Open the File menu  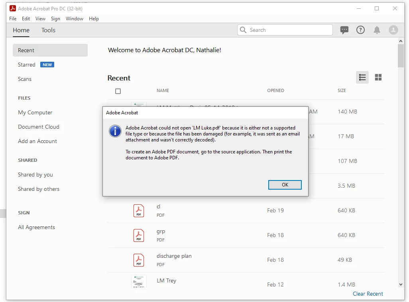13,18
